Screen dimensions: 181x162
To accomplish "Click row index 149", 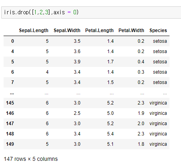I will coord(10,144).
